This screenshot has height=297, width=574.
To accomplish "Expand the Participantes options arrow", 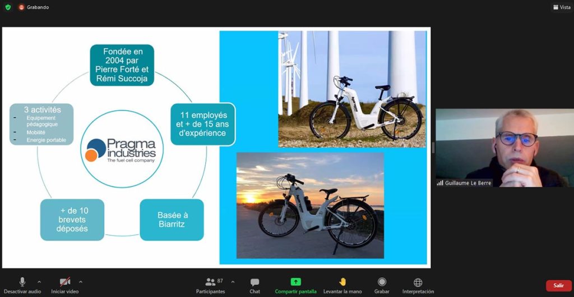I will 233,281.
